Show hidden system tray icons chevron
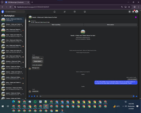141x113 pixels. click(123, 106)
